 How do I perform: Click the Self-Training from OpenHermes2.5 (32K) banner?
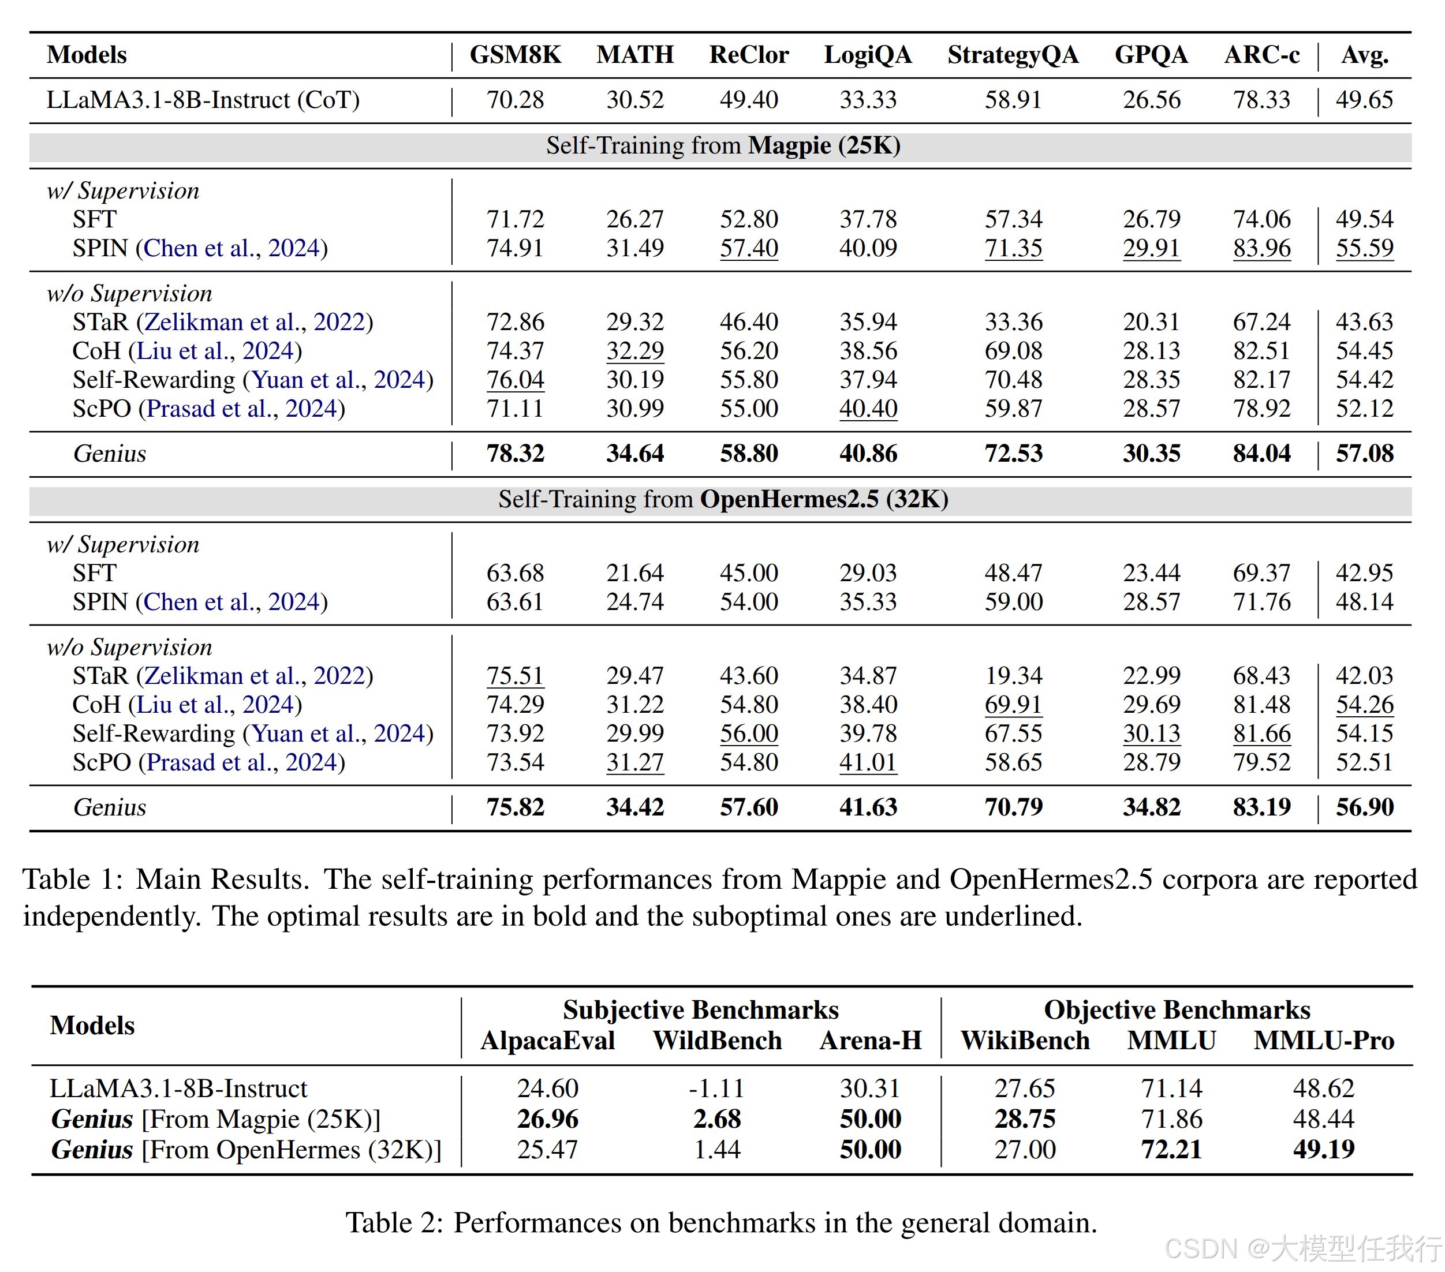pos(723,500)
